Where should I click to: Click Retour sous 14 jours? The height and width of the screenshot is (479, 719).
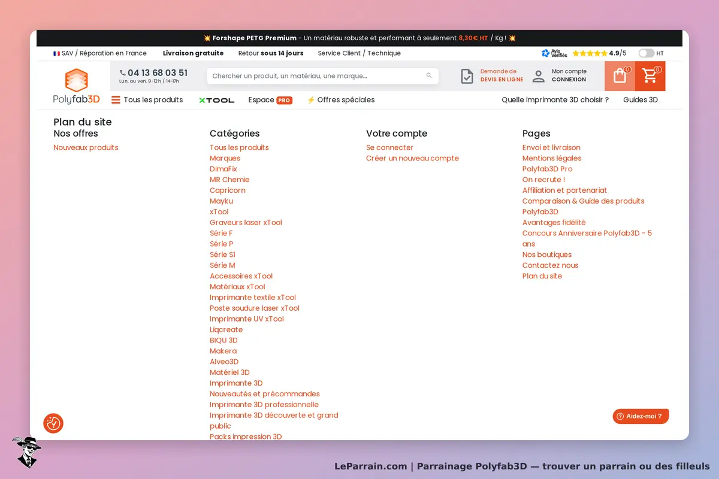click(x=271, y=53)
